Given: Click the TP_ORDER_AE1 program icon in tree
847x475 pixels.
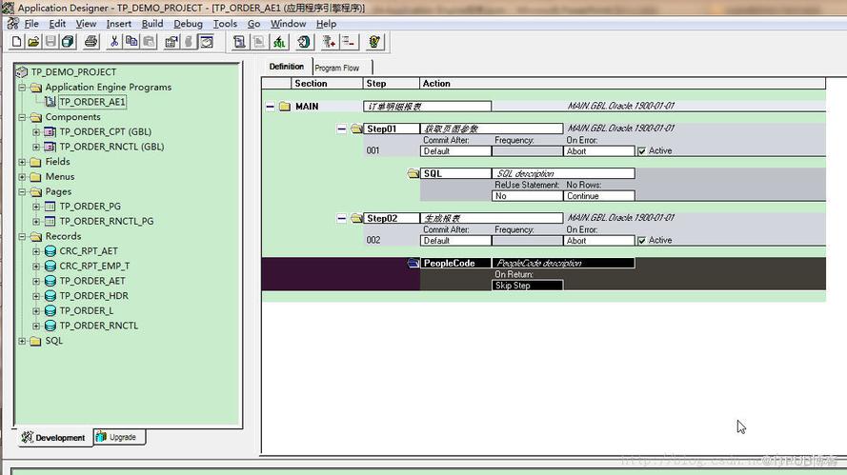Looking at the screenshot, I should [50, 102].
